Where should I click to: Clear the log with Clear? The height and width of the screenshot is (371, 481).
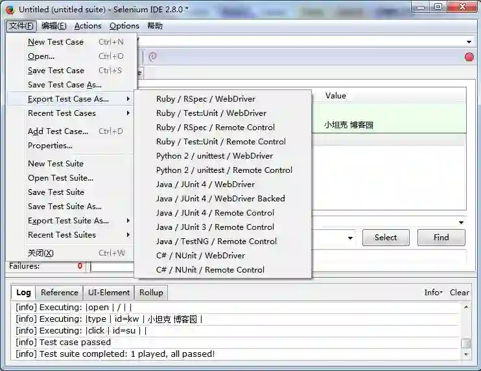(x=459, y=293)
